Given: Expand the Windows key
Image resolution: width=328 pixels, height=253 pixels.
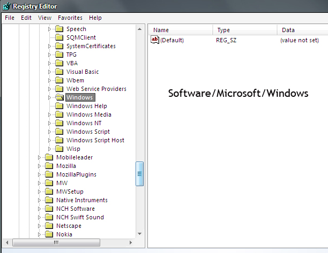Looking at the screenshot, I should 49,97.
